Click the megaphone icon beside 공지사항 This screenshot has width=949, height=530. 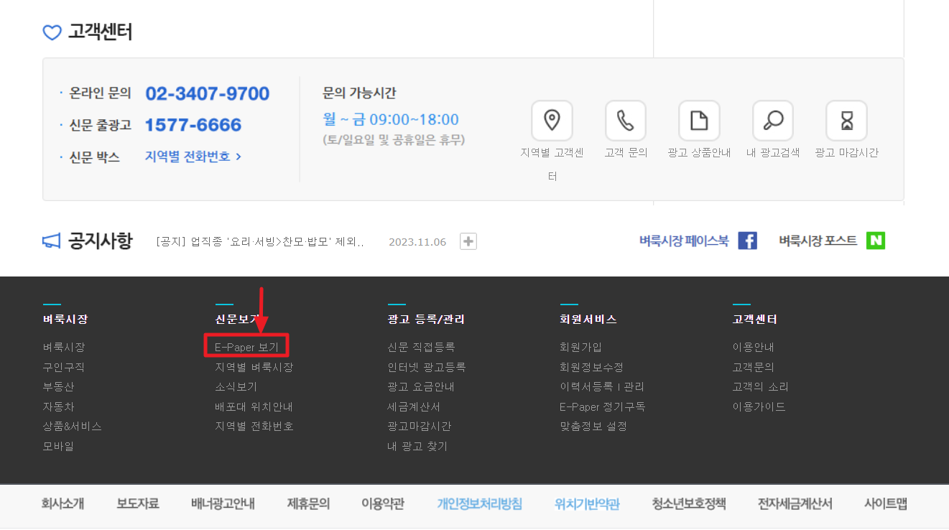50,241
